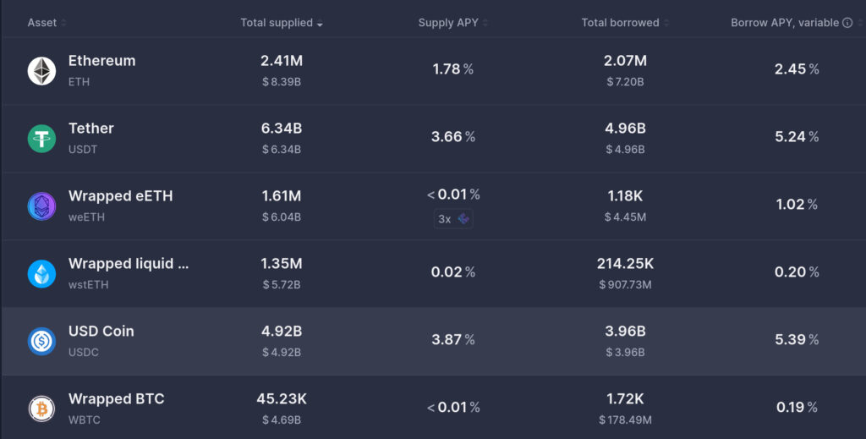Click the Ethereum token icon

click(41, 71)
